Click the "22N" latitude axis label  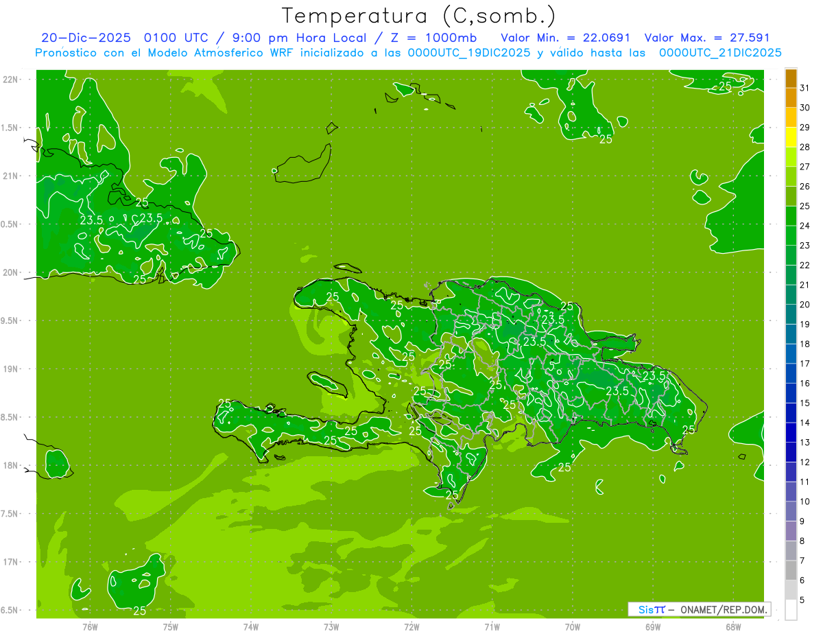[x=10, y=80]
